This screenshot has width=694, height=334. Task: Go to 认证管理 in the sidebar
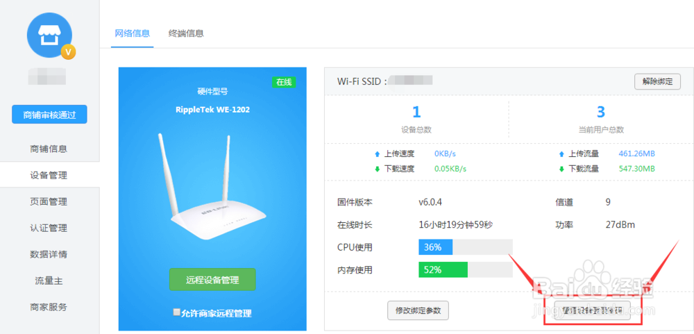49,228
